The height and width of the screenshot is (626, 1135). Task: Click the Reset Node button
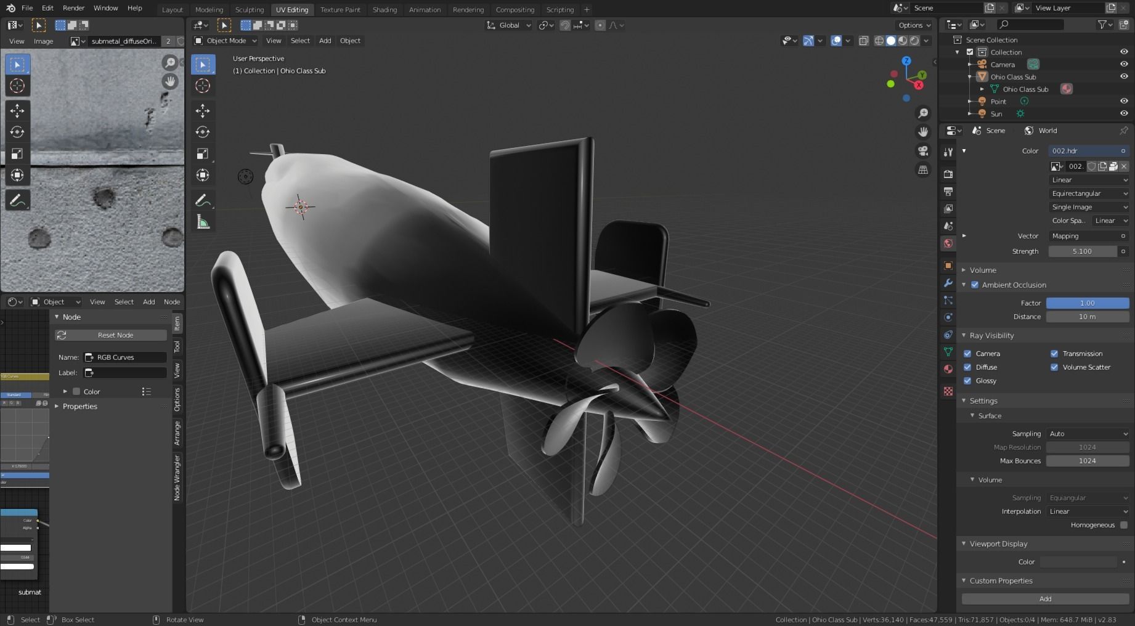pos(111,335)
